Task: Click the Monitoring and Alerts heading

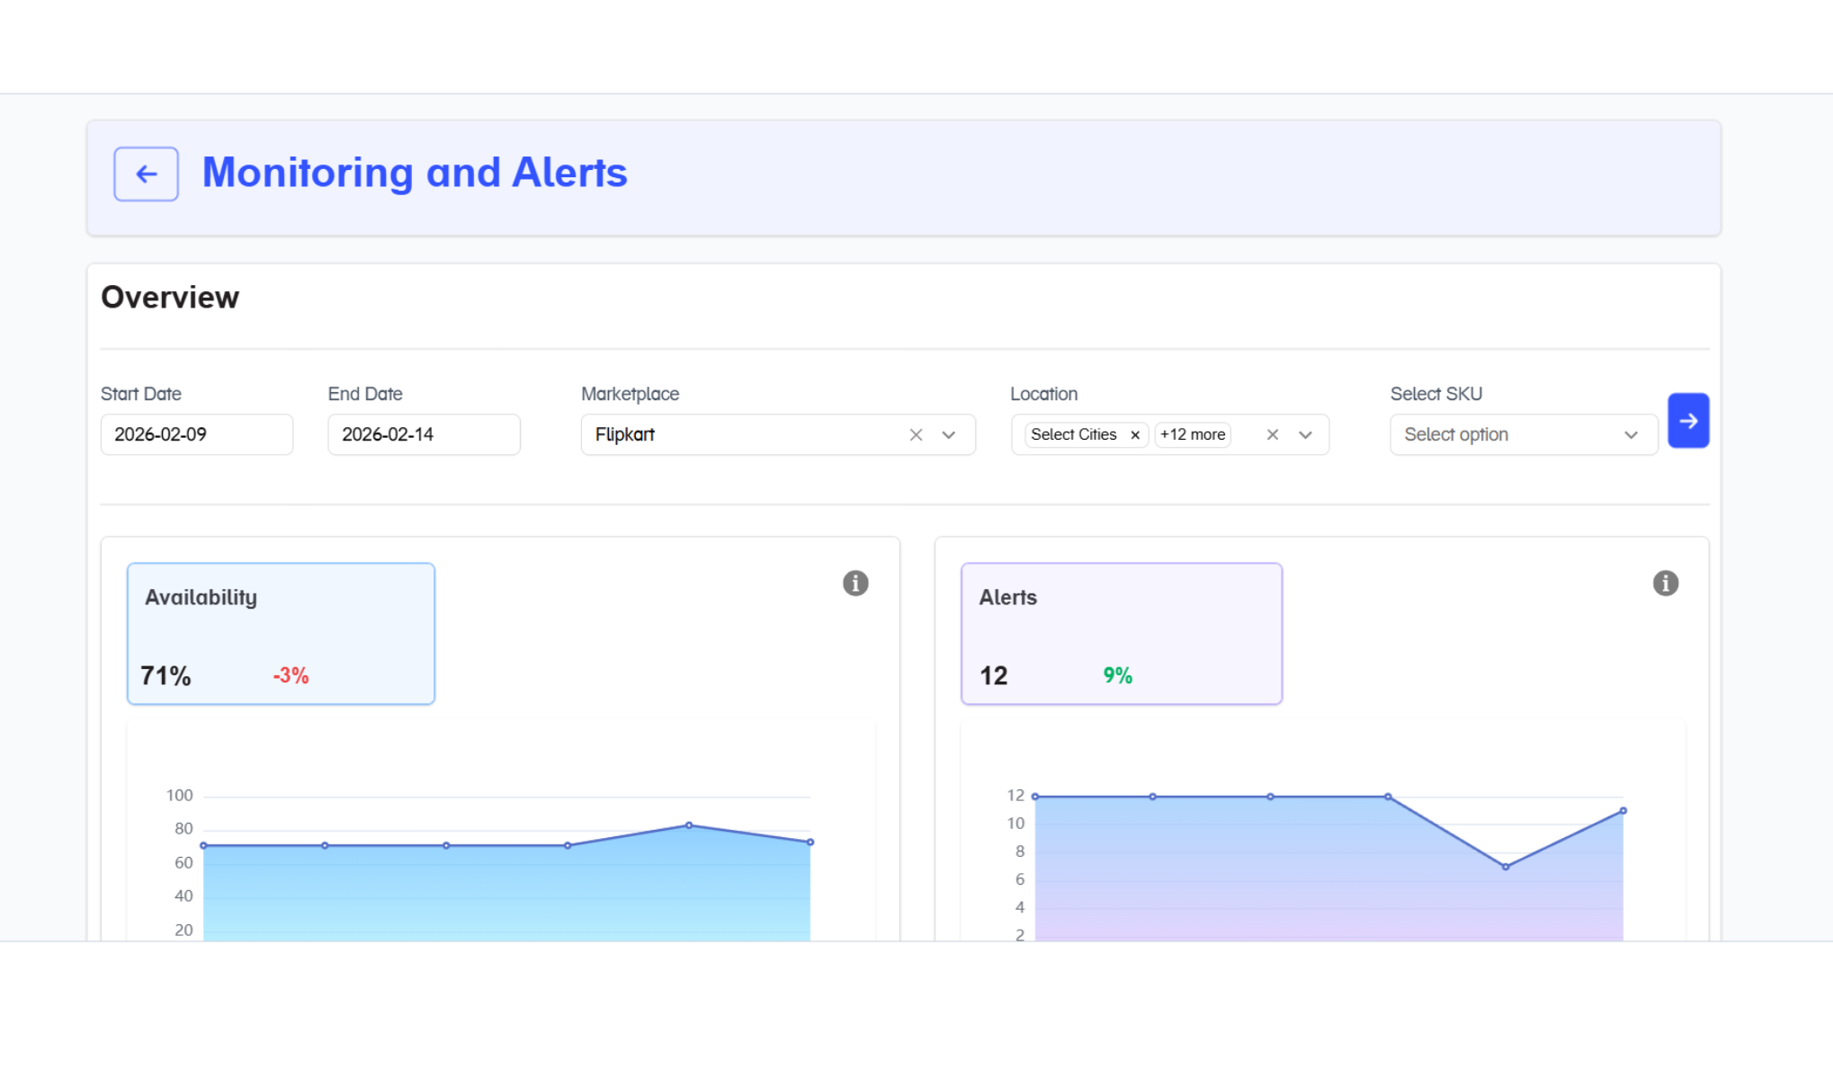Action: [415, 173]
